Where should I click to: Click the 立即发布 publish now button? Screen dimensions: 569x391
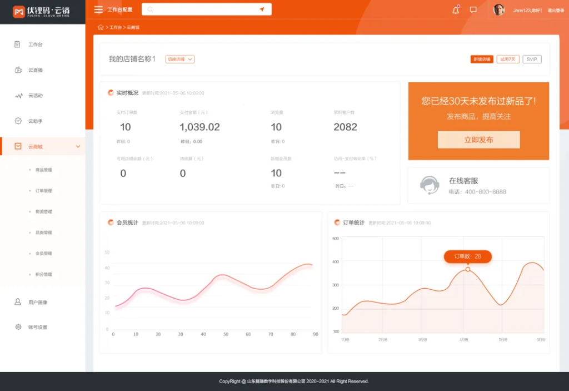[478, 140]
